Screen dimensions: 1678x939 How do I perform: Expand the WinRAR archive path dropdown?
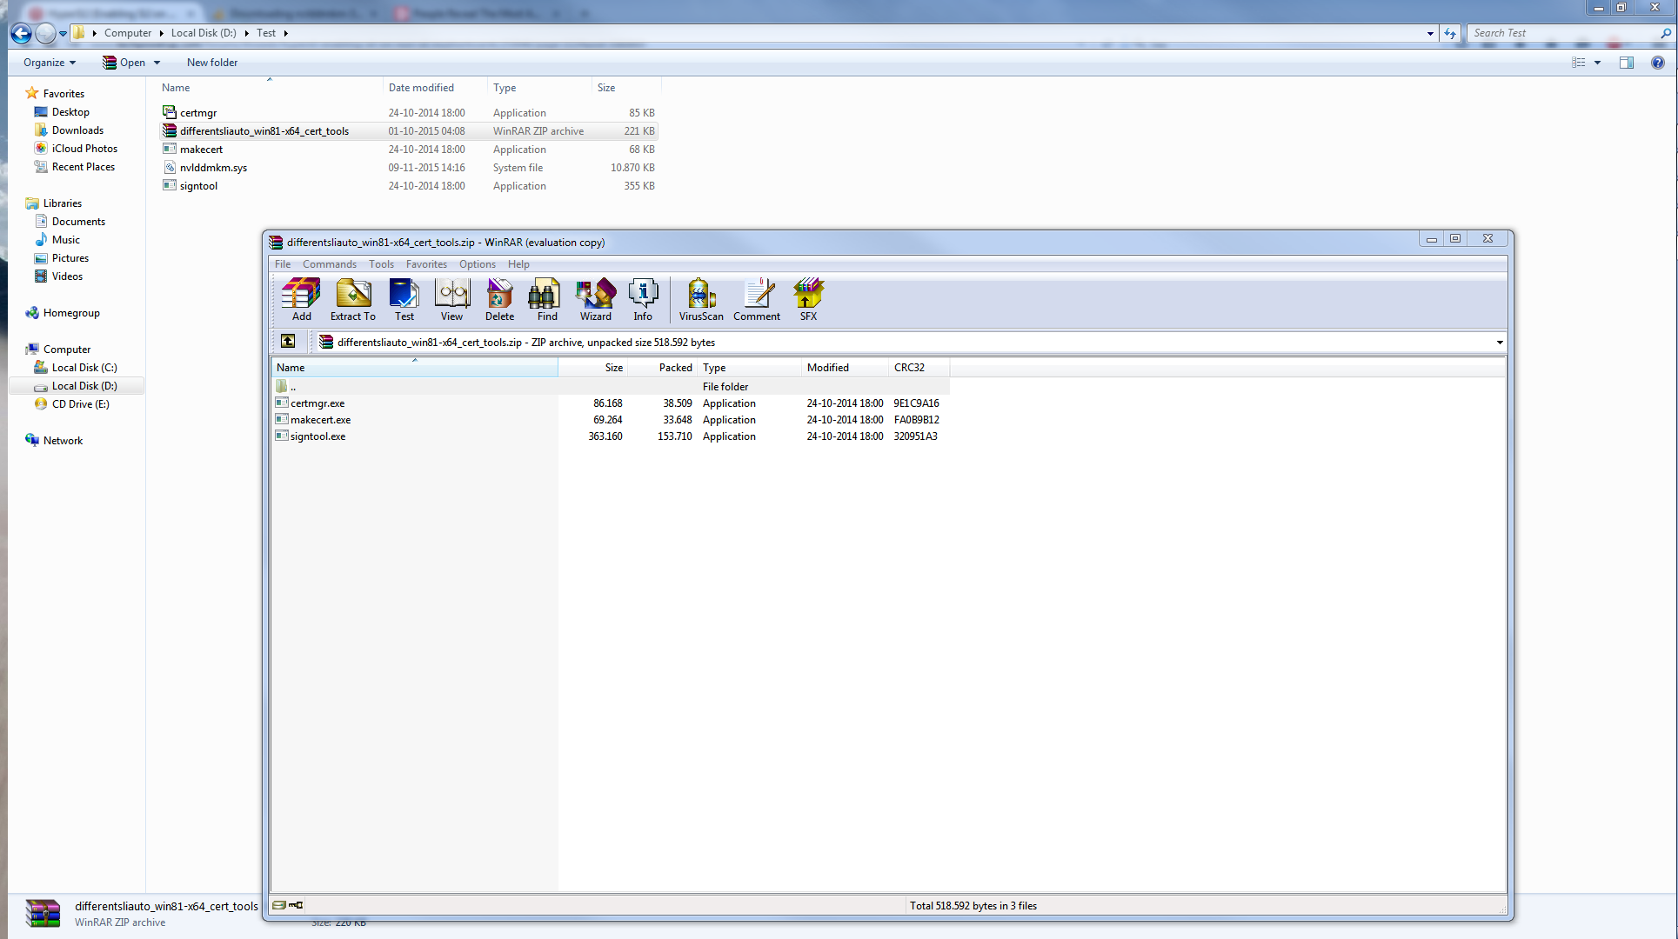[x=1499, y=343]
